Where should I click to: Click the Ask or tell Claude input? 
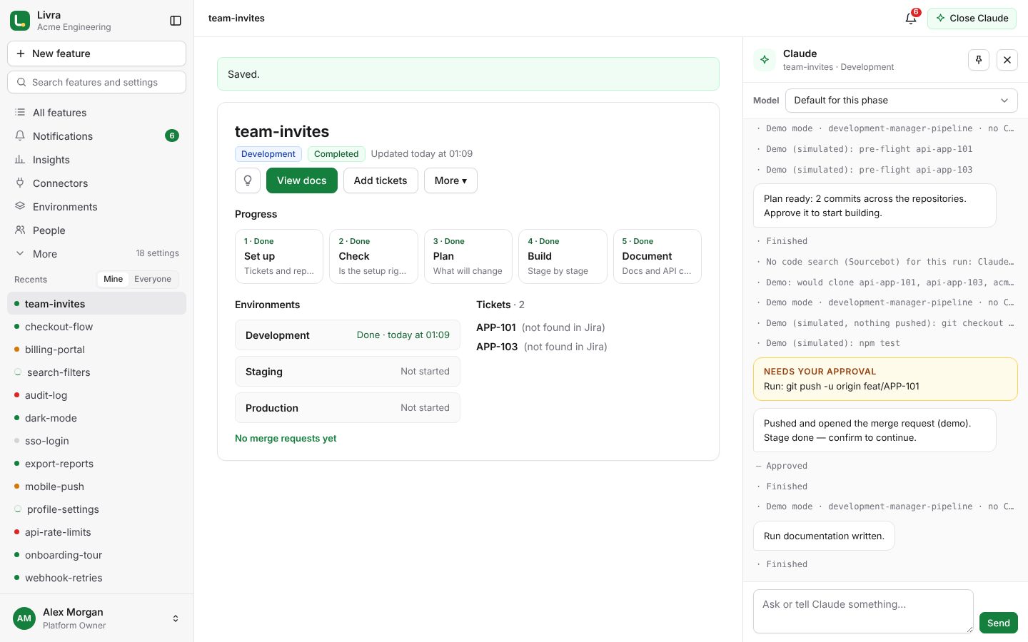point(863,611)
